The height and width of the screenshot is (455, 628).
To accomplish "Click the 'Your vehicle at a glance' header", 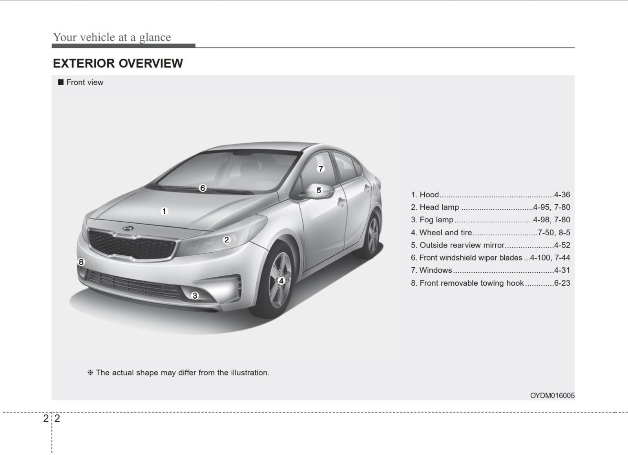I will [112, 37].
